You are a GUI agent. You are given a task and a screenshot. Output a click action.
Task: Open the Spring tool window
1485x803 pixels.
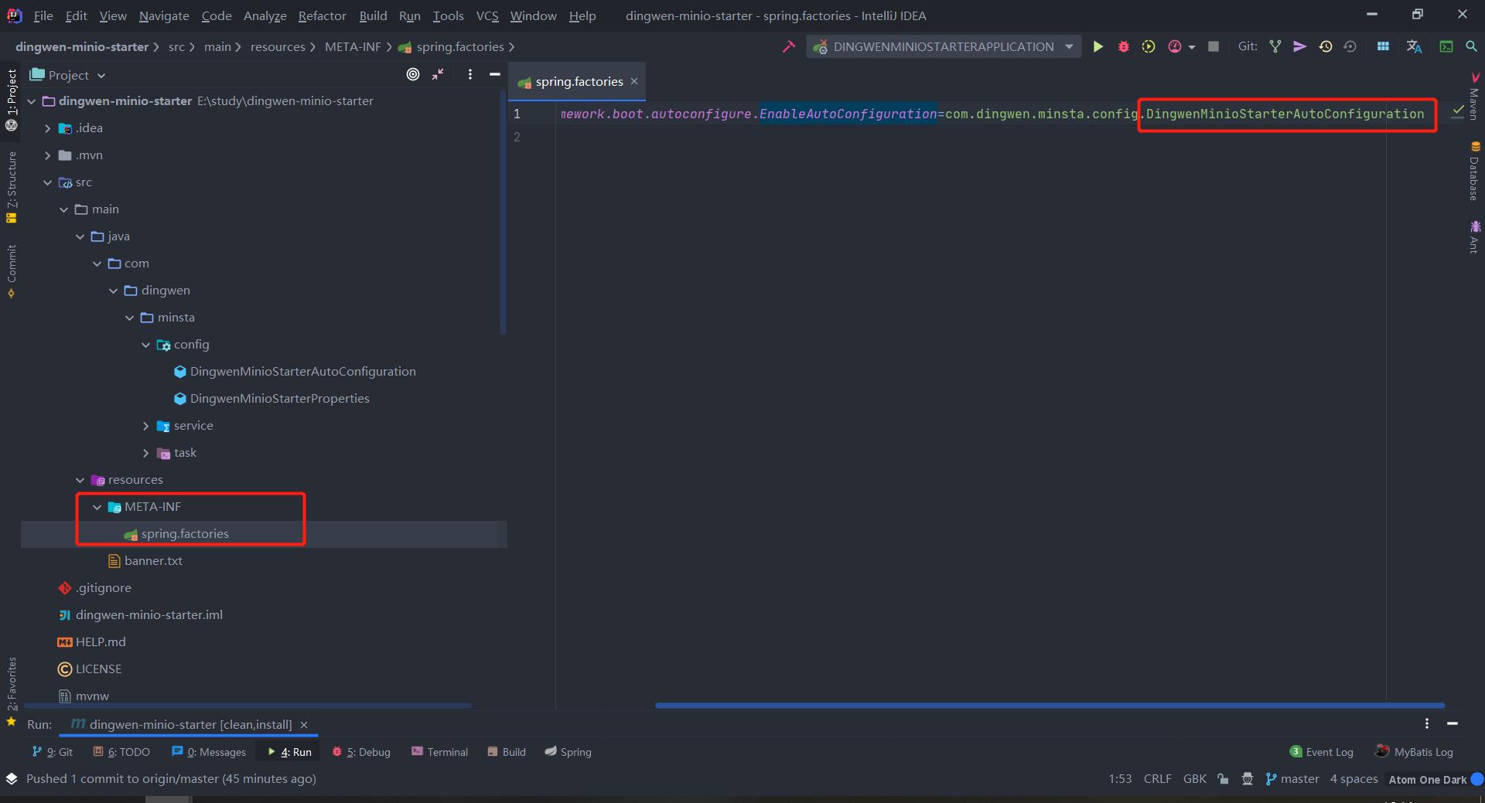[x=568, y=752]
